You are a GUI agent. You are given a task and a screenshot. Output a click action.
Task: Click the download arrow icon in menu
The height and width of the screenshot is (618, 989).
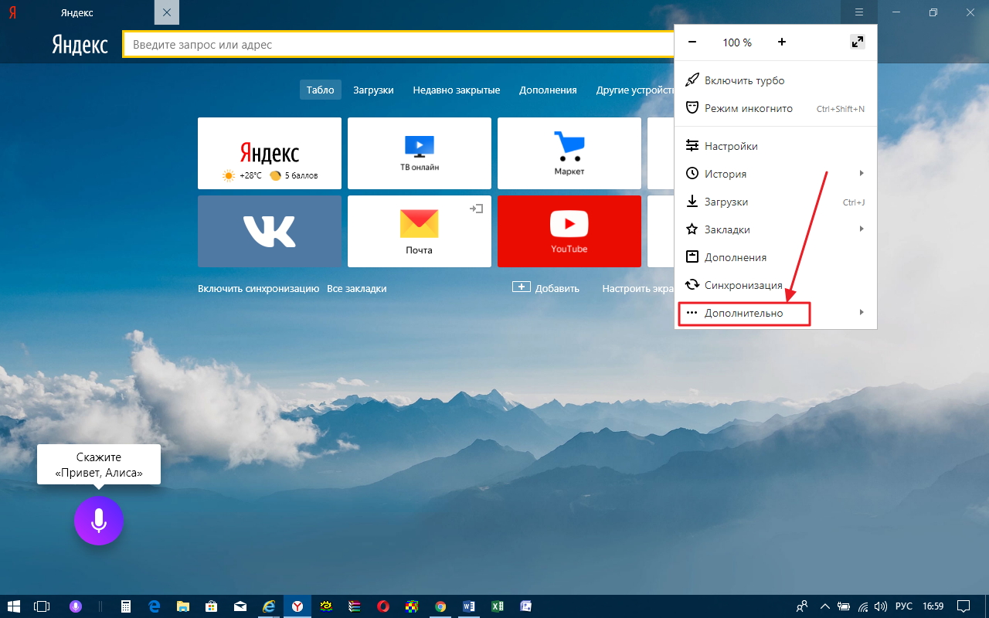pyautogui.click(x=692, y=202)
